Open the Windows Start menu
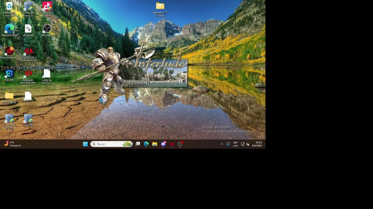 click(85, 144)
